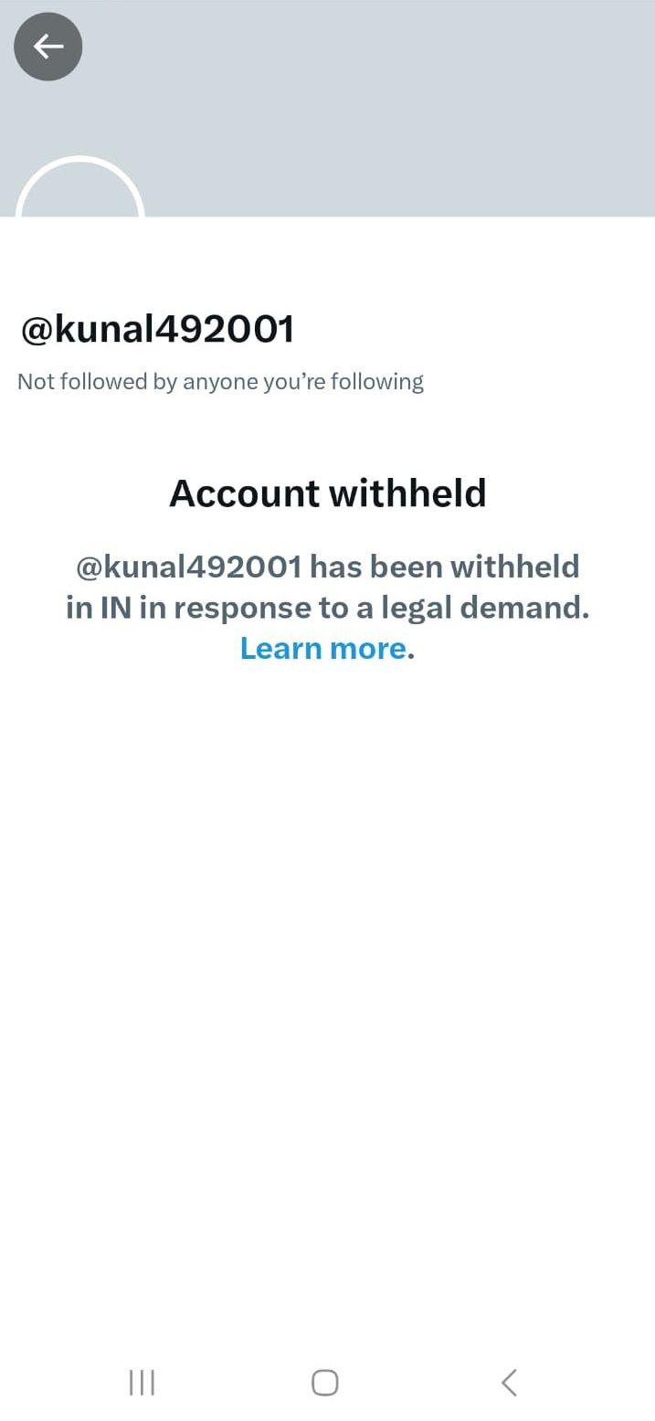Tap the word 'withheld' in the heading
This screenshot has width=655, height=1421.
(x=407, y=493)
